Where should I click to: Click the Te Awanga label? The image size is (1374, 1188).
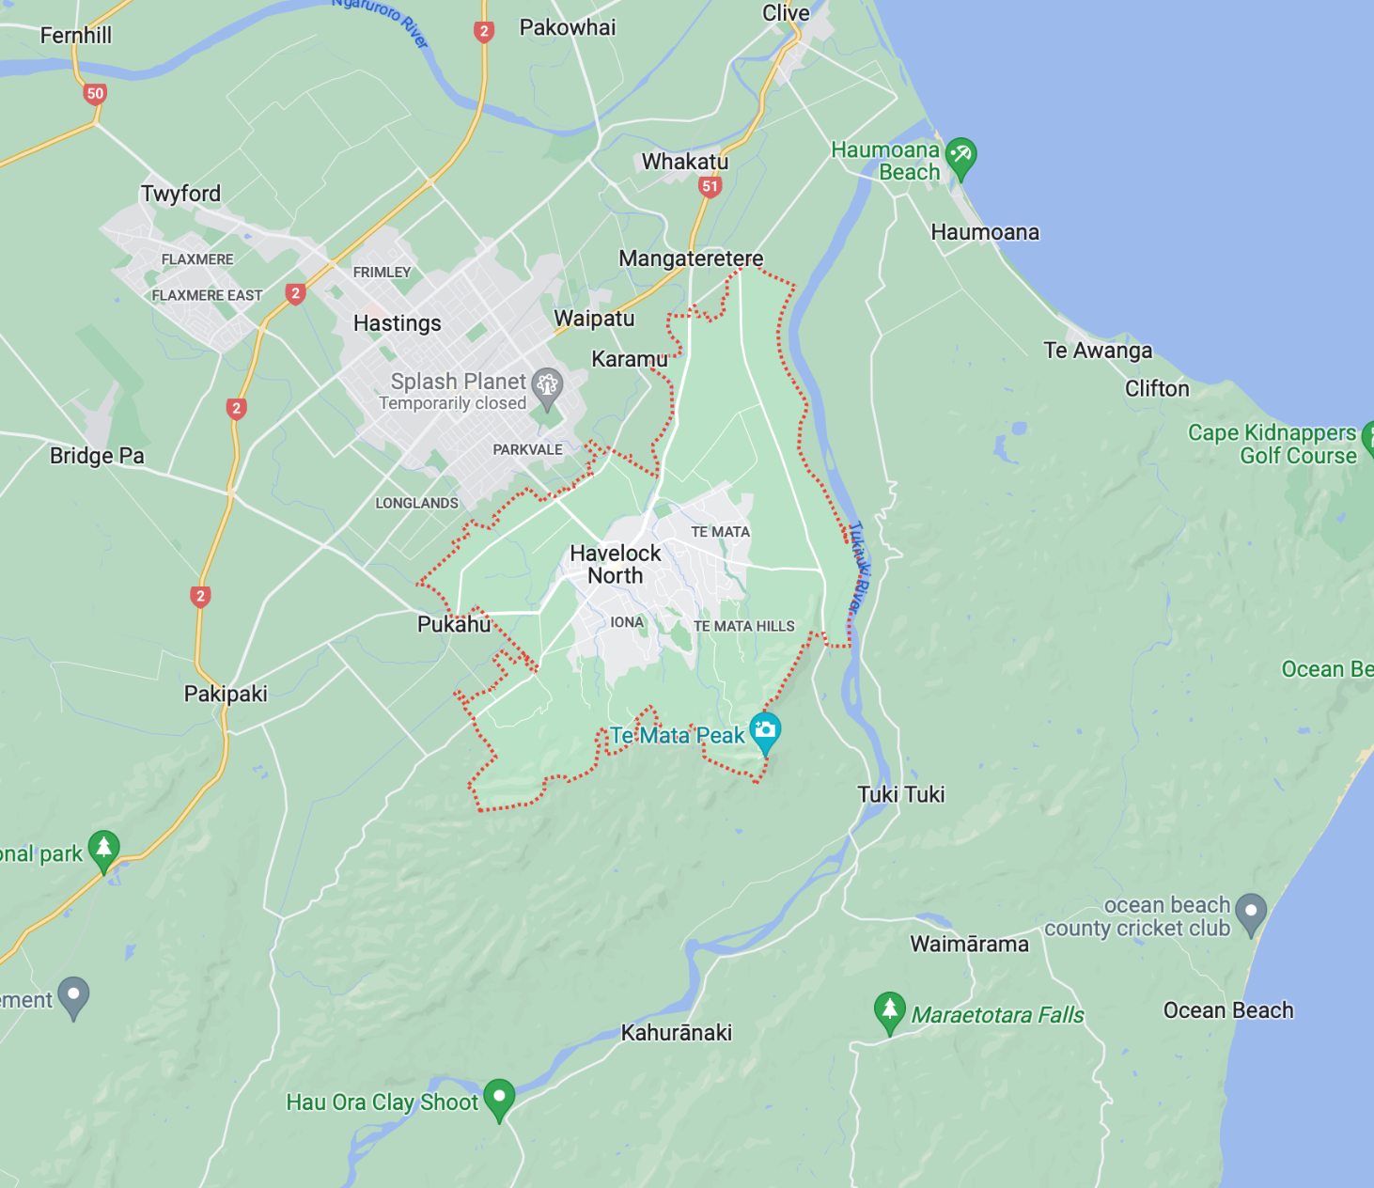coord(1098,351)
